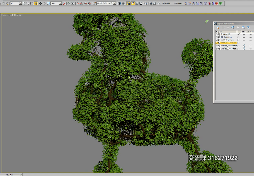The image size is (254, 176).
Task: Toggle the highlighted Manage Layers toolbar icon
Action: coord(128,3)
